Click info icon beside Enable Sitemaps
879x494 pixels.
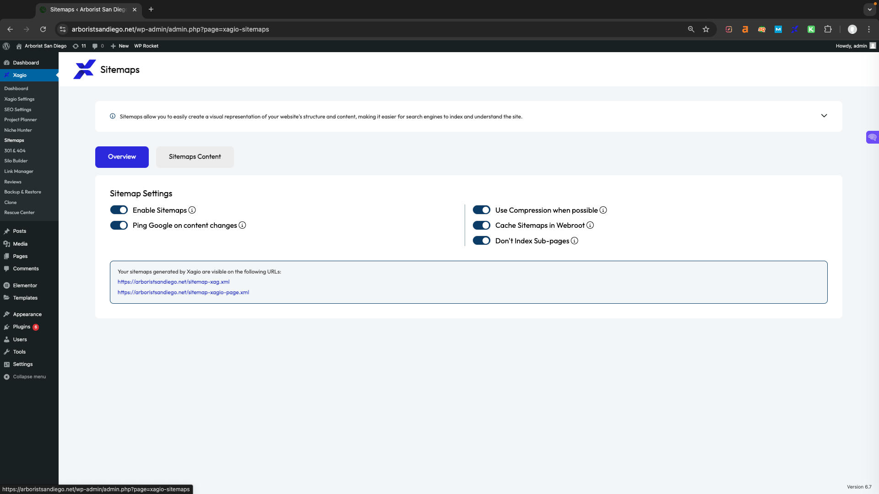tap(192, 210)
